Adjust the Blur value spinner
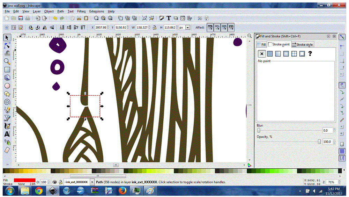This screenshot has width=349, height=197. point(334,131)
